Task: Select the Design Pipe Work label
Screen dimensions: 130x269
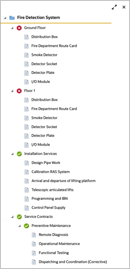Action: click(46, 163)
